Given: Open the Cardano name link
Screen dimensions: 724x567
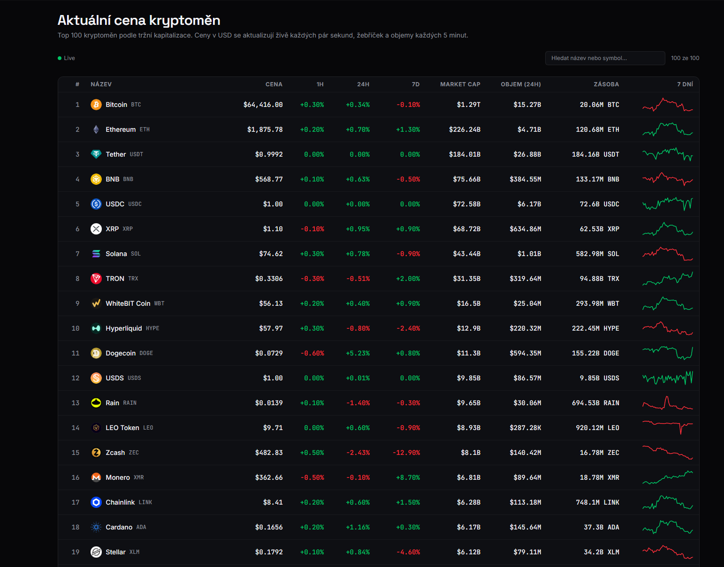Looking at the screenshot, I should coord(119,527).
